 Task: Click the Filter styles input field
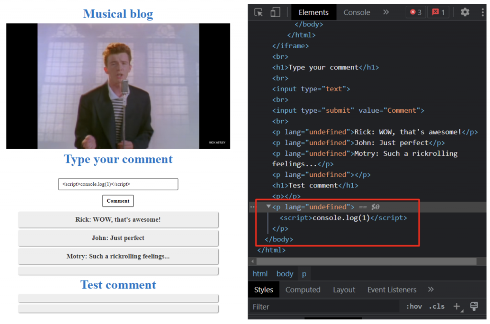324,307
